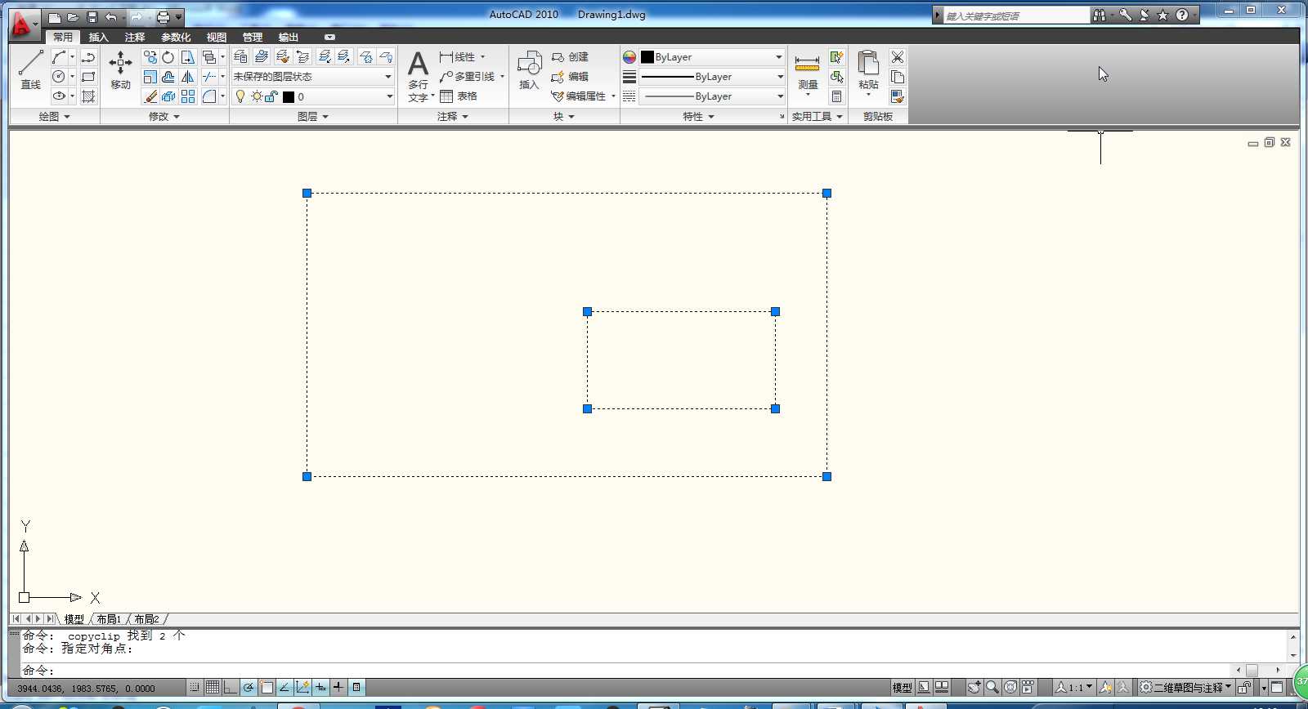Toggle Snap mode in status bar
Image resolution: width=1308 pixels, height=709 pixels.
(x=195, y=688)
